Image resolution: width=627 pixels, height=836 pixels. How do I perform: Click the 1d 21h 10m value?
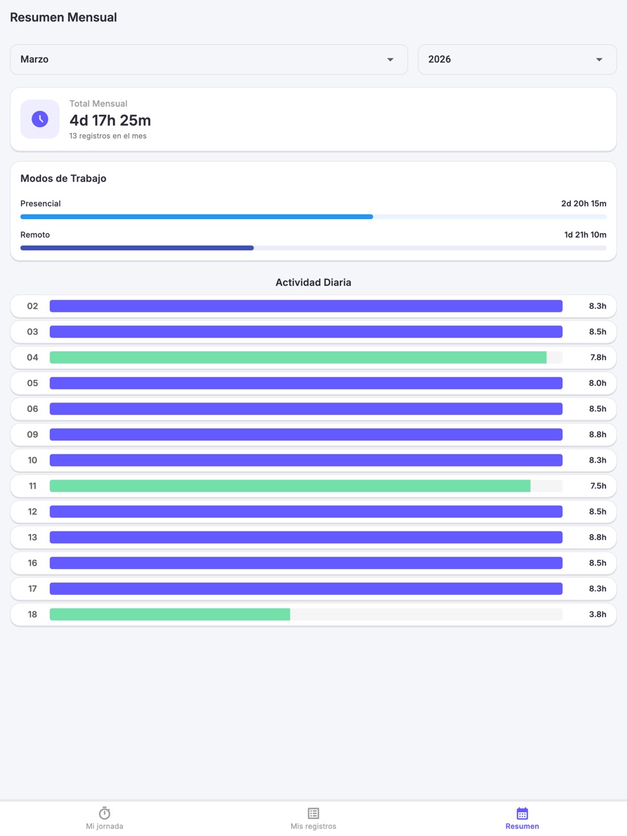click(585, 235)
